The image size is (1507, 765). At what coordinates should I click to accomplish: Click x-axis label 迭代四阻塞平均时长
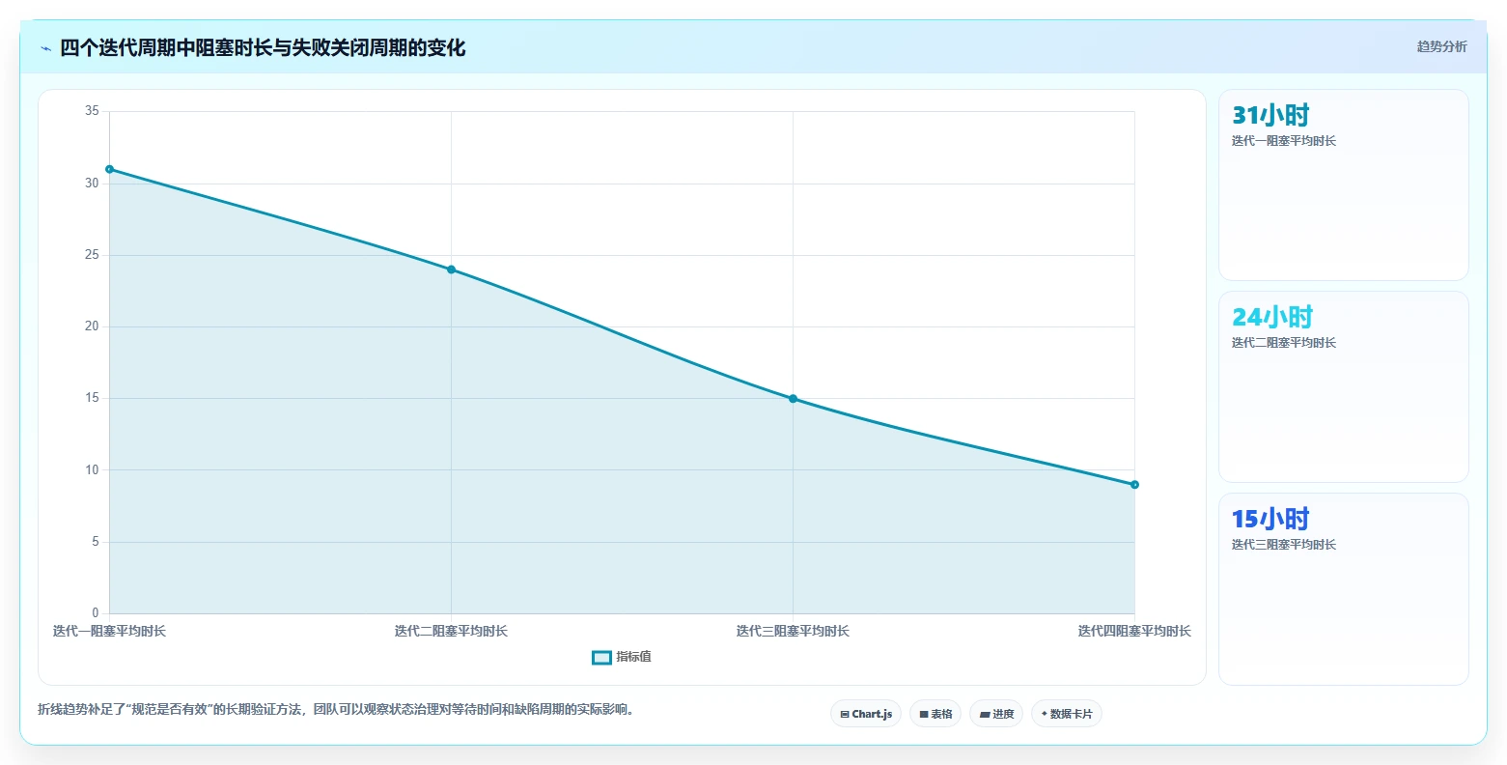click(1134, 632)
